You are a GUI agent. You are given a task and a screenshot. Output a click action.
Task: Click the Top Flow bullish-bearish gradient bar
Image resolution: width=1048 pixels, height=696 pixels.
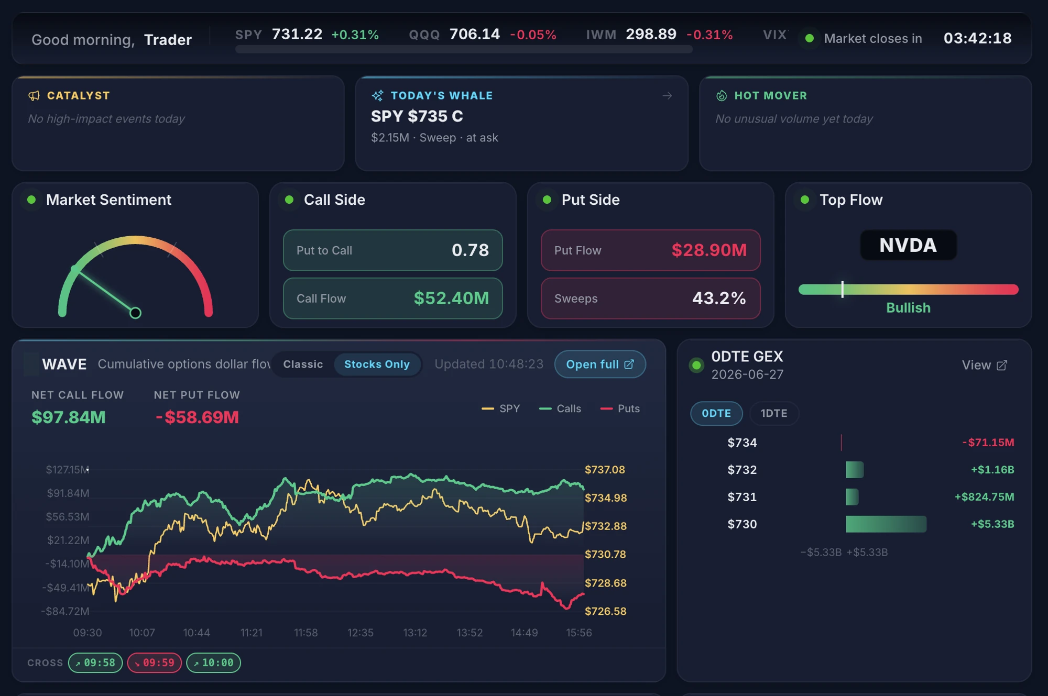point(908,289)
